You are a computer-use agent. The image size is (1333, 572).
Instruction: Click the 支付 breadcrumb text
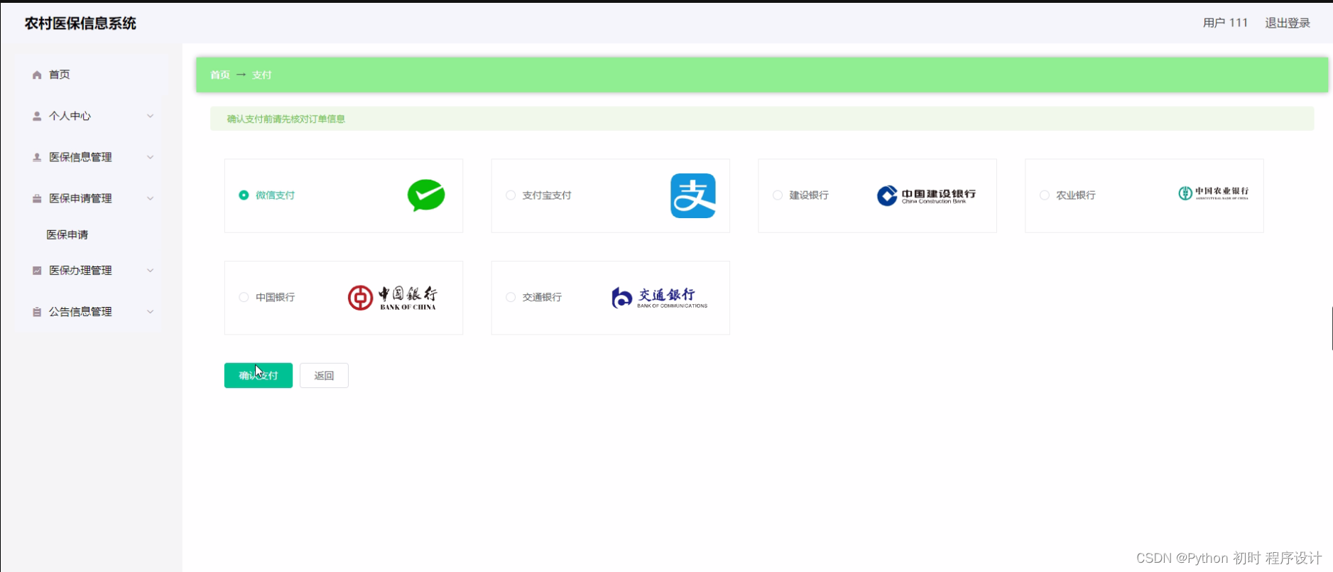click(x=262, y=75)
